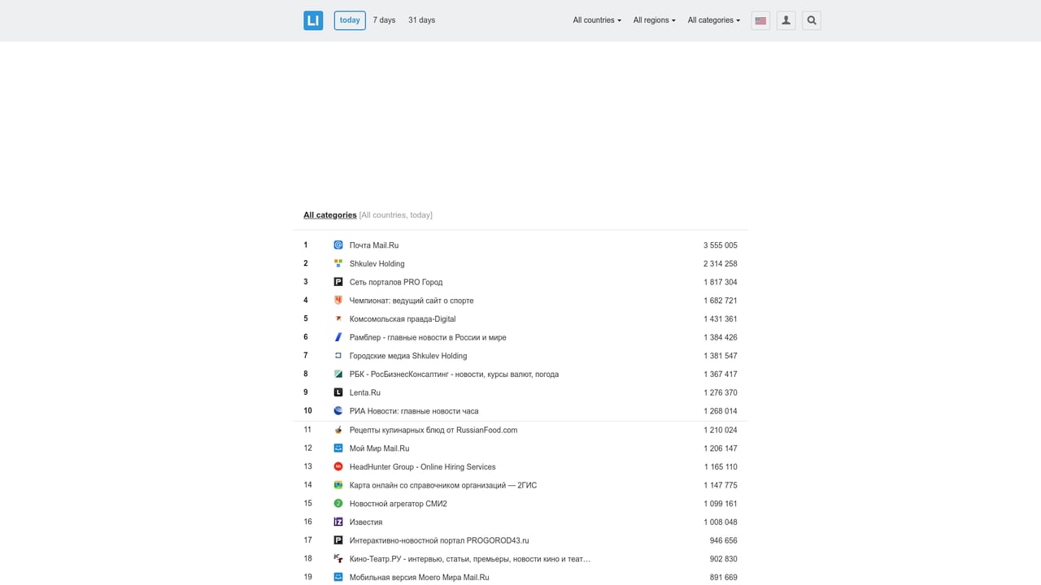Screen dimensions: 1041x585
Task: Click the HeadHunter Group favicon
Action: coord(338,466)
